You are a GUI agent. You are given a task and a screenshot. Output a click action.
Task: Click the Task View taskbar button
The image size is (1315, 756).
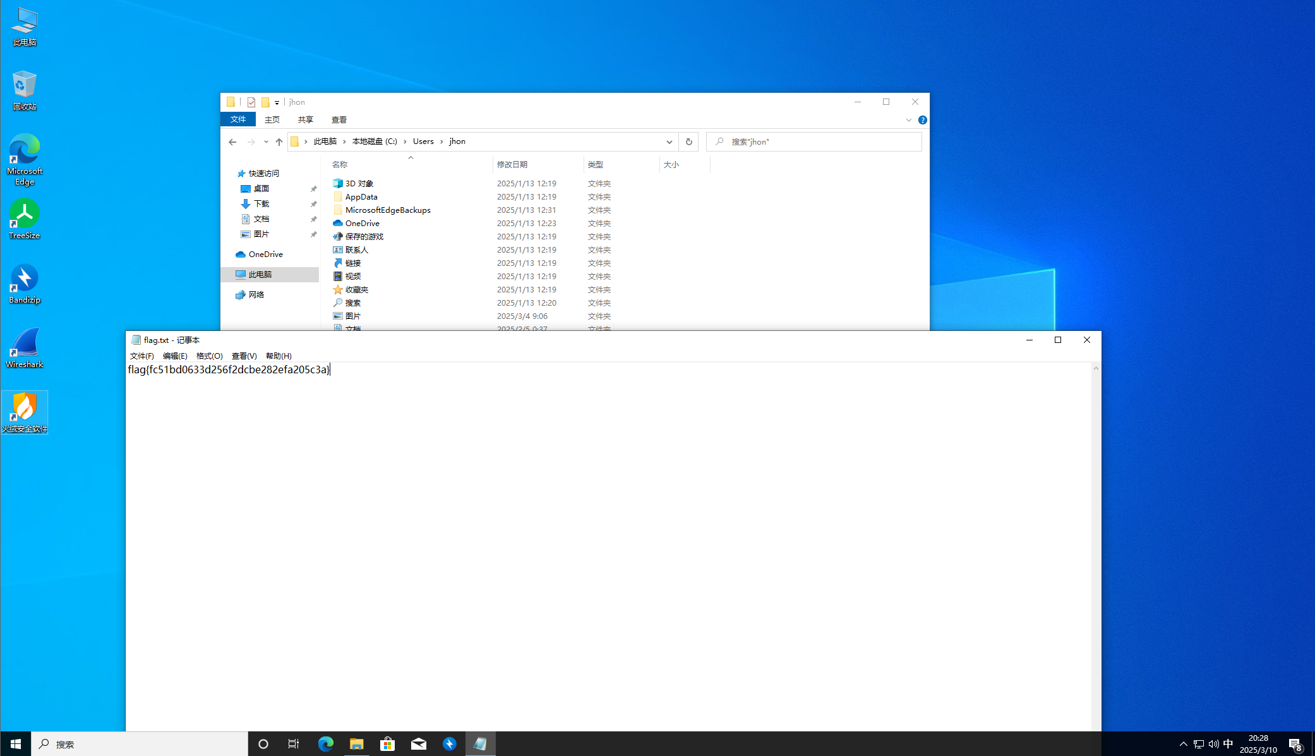point(294,744)
